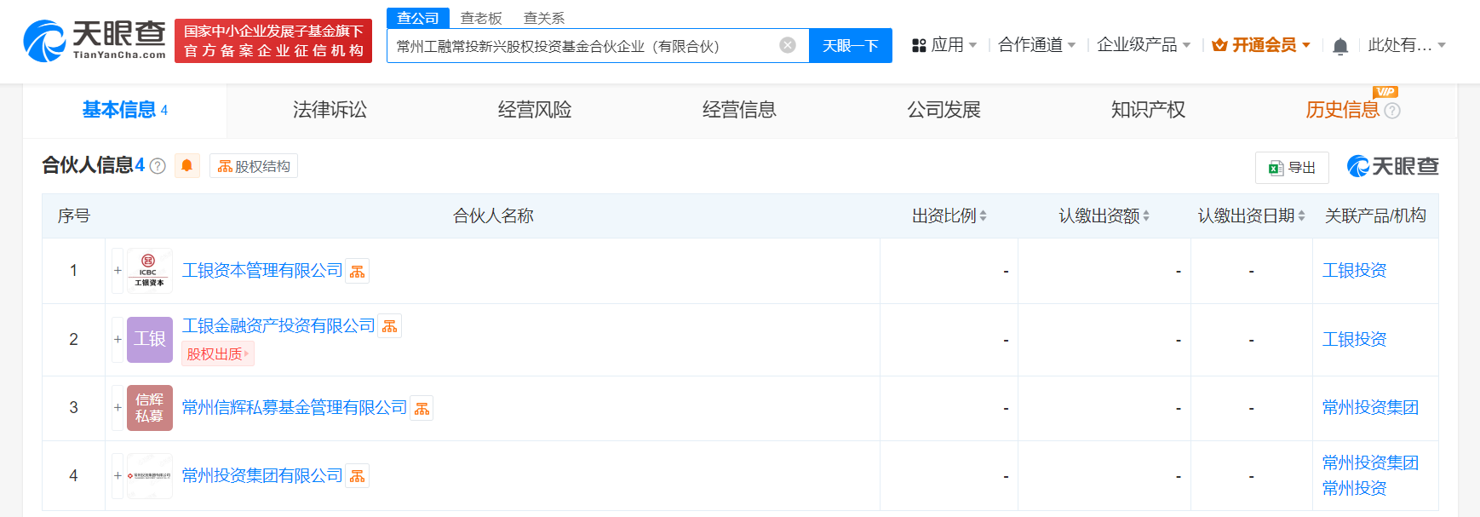Click the notification bell in header
This screenshot has width=1480, height=517.
[x=1339, y=46]
